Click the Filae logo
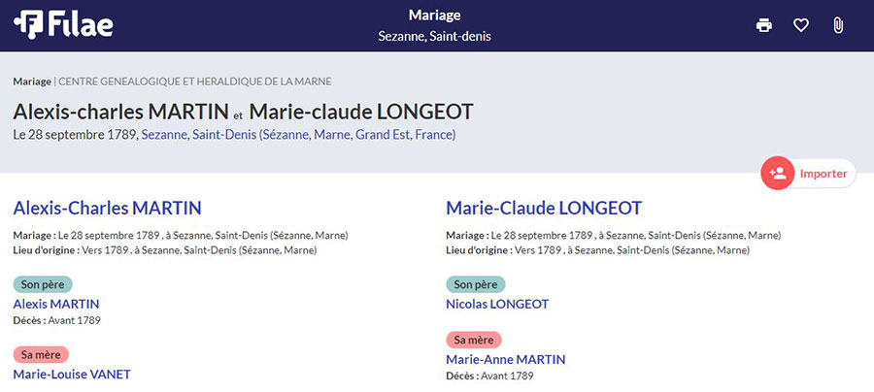The width and height of the screenshot is (874, 392). pos(66,25)
